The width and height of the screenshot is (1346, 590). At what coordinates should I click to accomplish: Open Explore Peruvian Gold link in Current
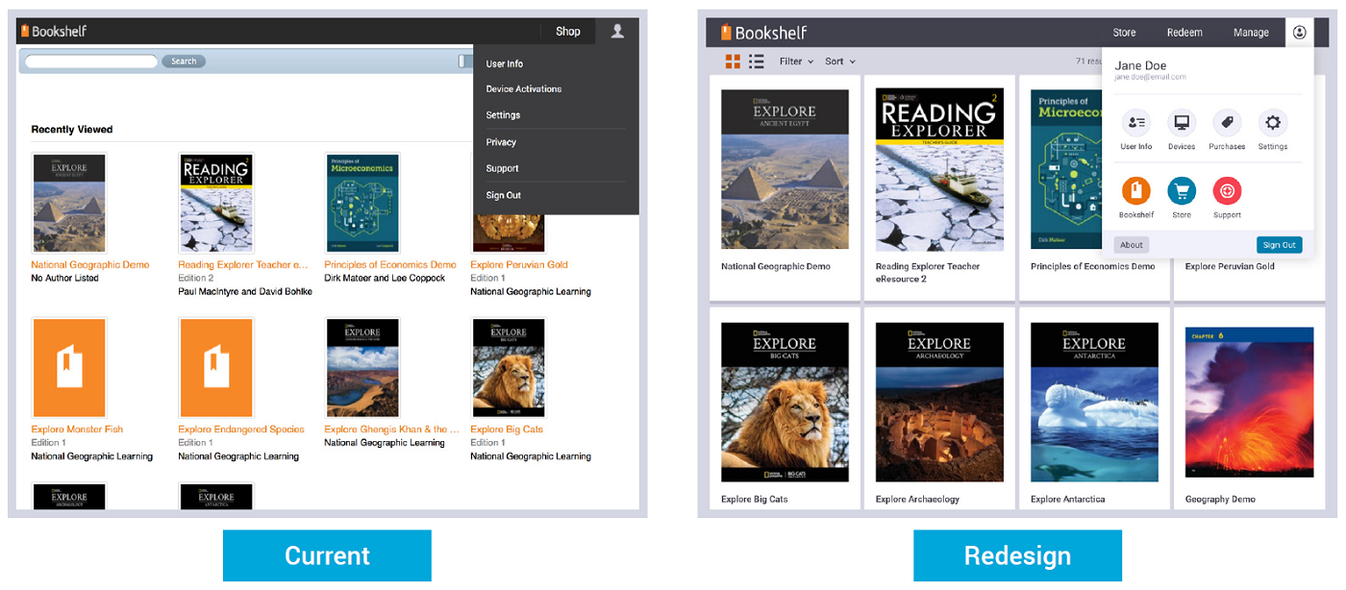click(519, 265)
